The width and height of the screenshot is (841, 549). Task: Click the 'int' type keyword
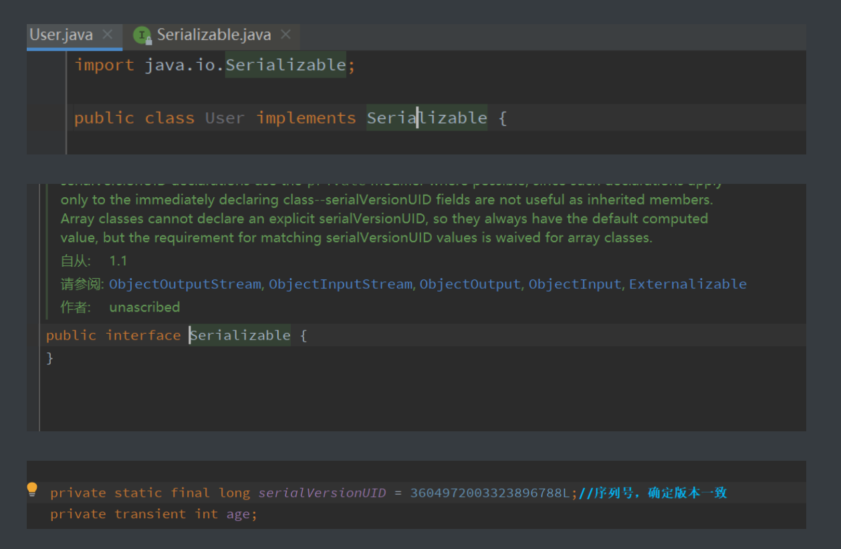click(207, 514)
